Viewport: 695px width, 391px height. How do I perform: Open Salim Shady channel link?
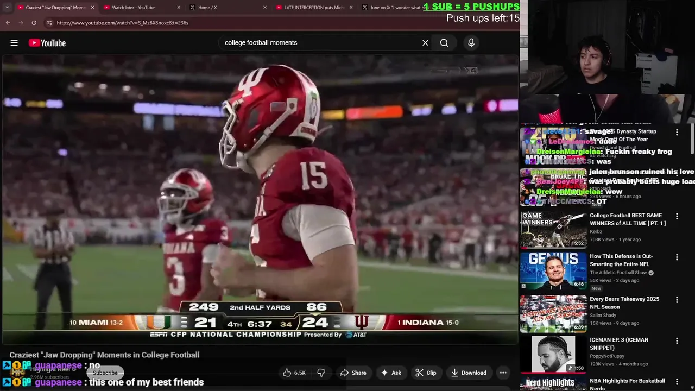tap(603, 315)
